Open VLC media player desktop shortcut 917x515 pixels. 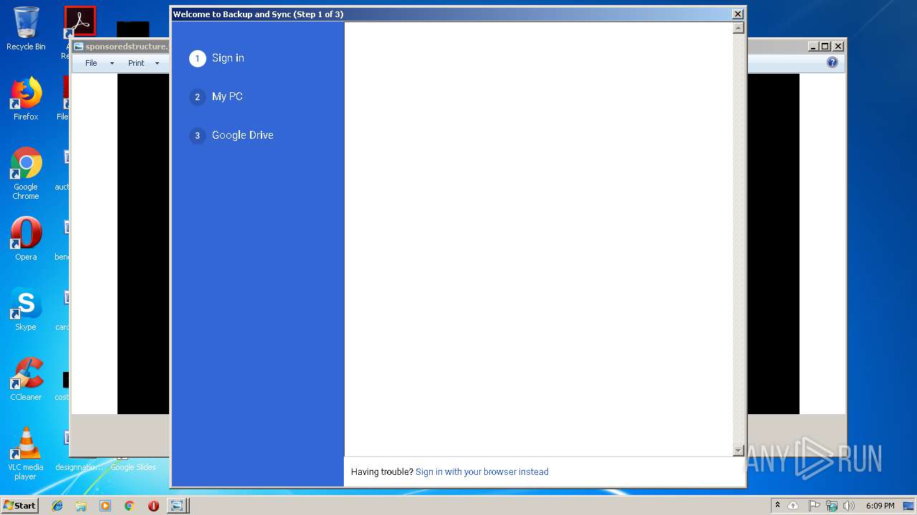tap(26, 453)
